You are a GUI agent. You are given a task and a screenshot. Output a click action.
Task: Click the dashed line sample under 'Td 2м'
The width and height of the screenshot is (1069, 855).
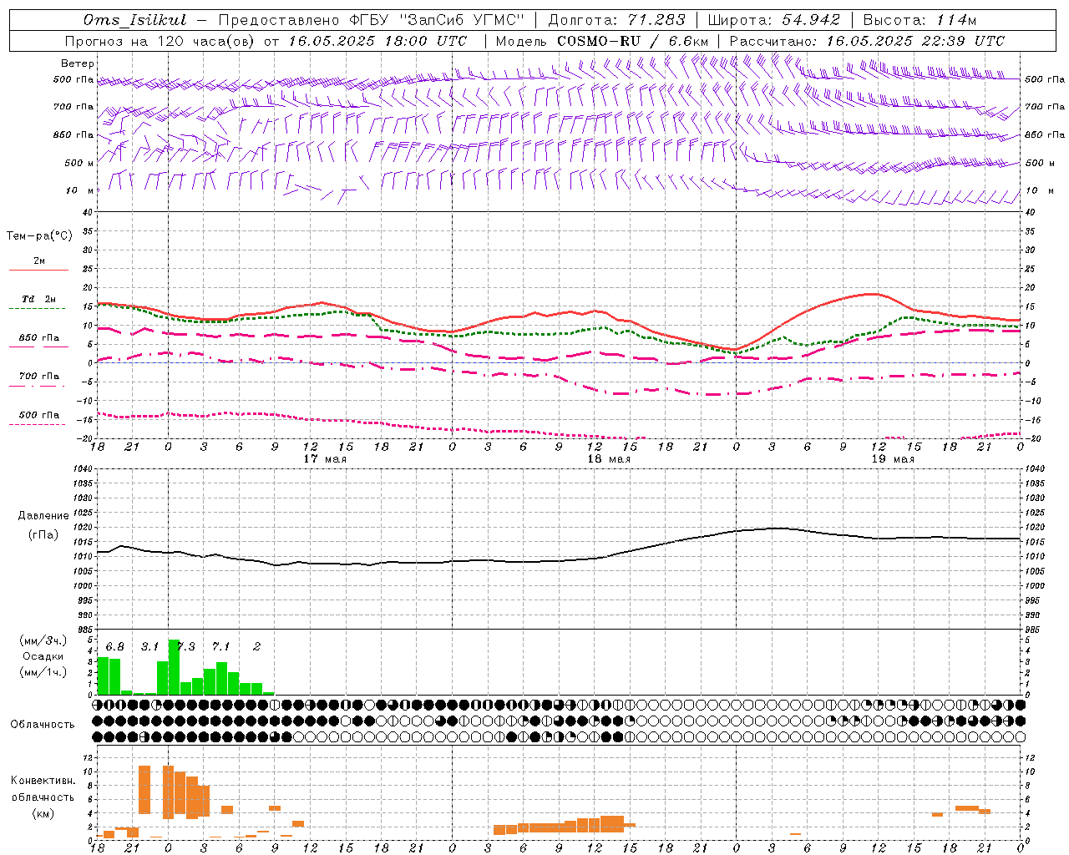(x=38, y=309)
